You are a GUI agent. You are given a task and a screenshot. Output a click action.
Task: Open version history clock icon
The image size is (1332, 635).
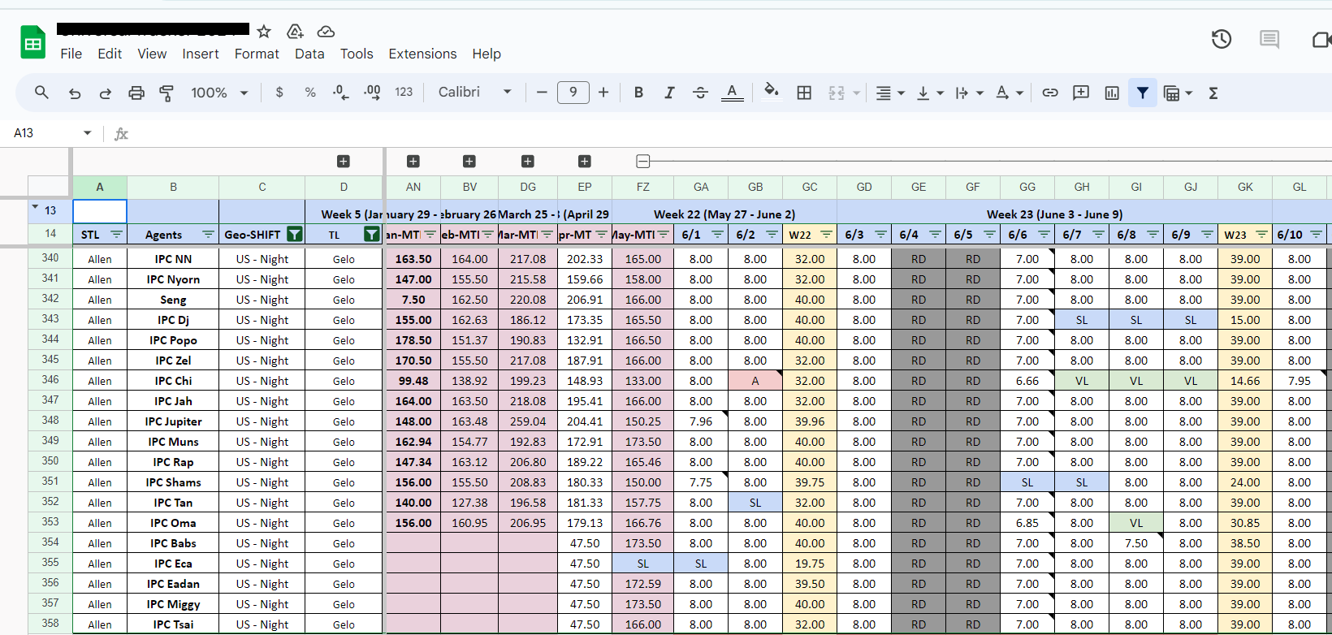tap(1222, 39)
